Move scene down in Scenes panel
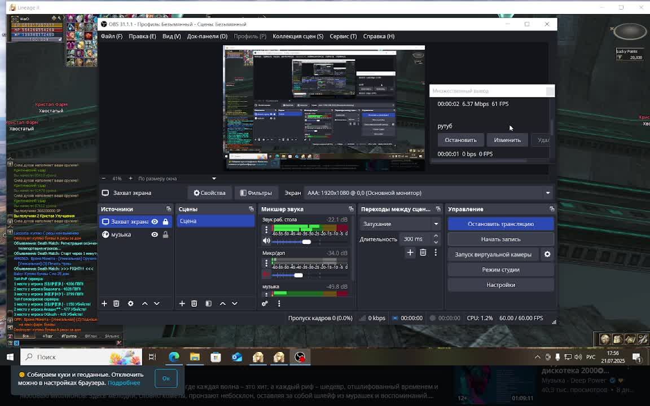 click(x=235, y=304)
